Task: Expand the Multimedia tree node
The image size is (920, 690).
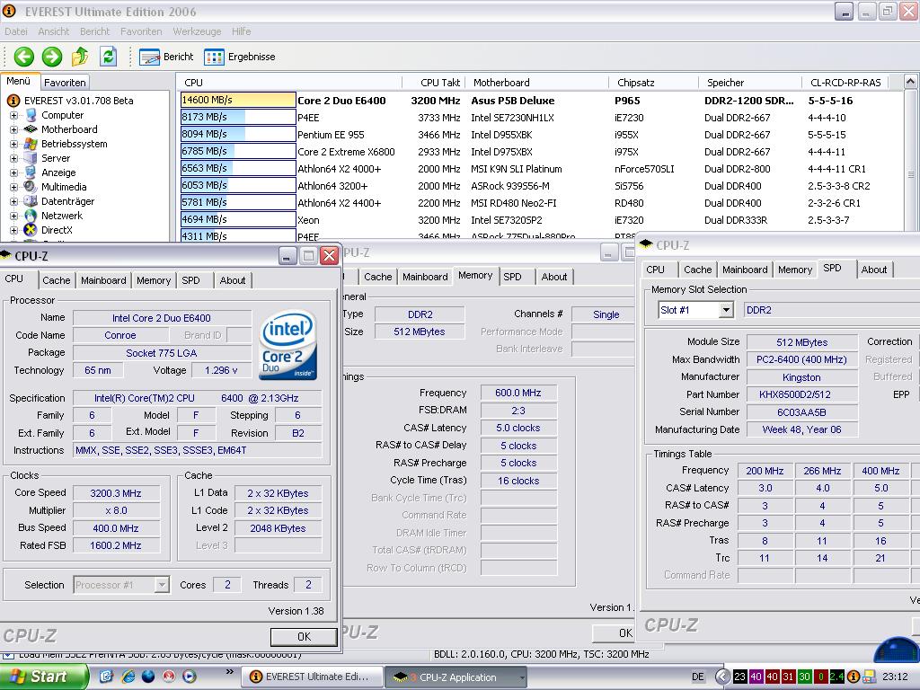Action: [13, 187]
